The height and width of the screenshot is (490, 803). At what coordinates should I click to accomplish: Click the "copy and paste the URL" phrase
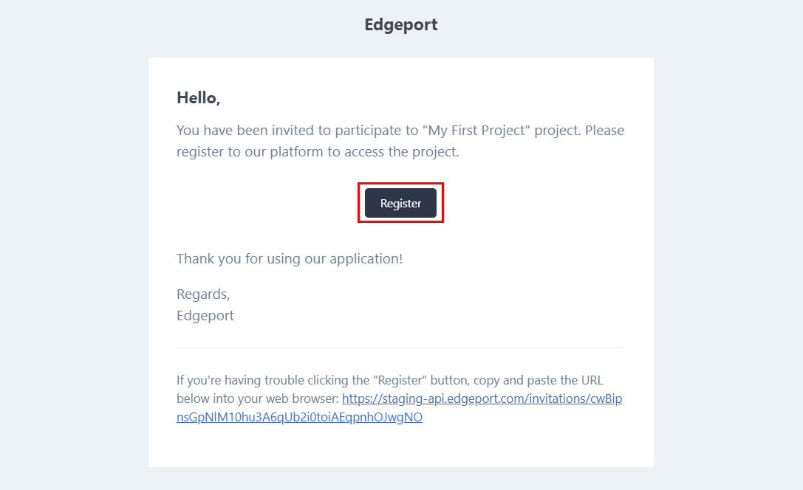point(538,381)
